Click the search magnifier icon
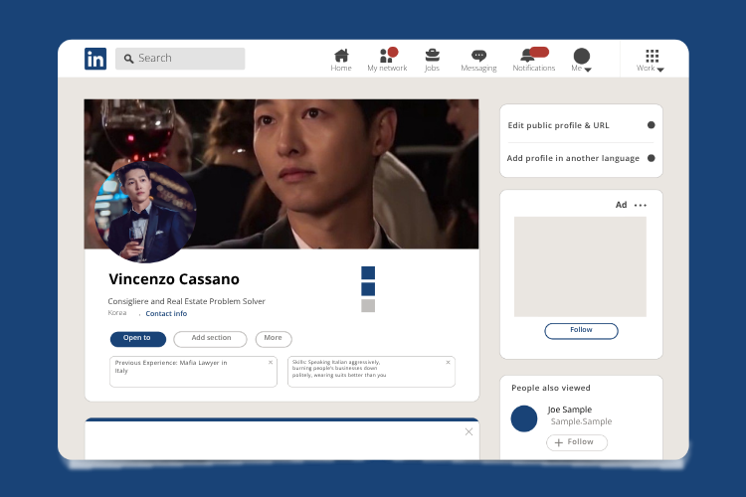 coord(128,59)
